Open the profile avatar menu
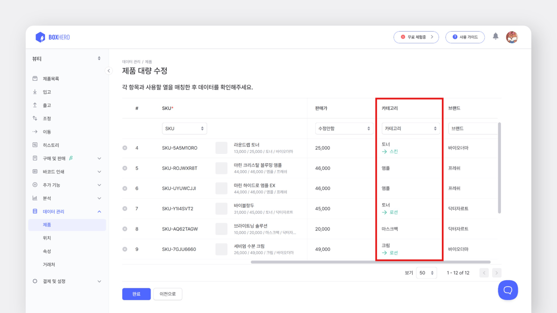 coord(512,37)
